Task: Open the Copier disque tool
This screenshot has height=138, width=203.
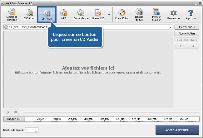Action: (x=81, y=14)
